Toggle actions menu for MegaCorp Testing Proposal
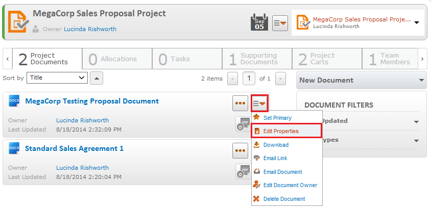The width and height of the screenshot is (431, 208). coord(259,103)
